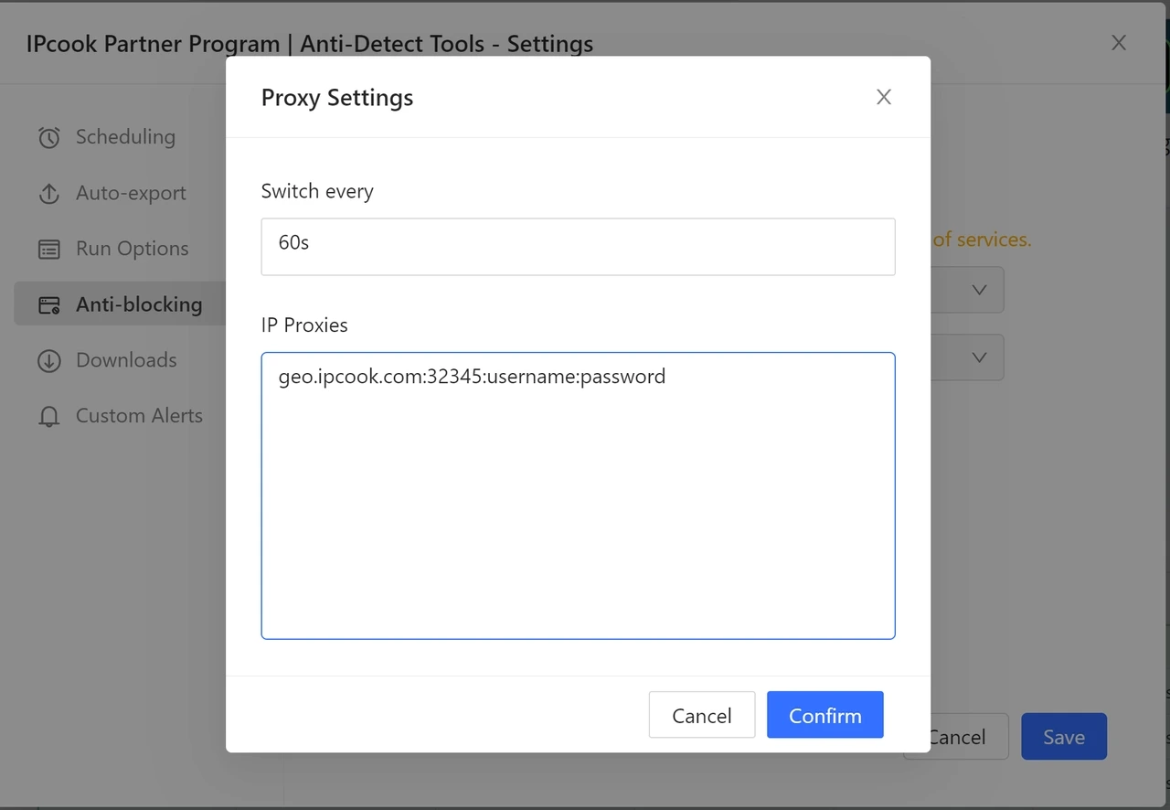Click the Auto-export upload icon
1170x810 pixels.
point(48,192)
